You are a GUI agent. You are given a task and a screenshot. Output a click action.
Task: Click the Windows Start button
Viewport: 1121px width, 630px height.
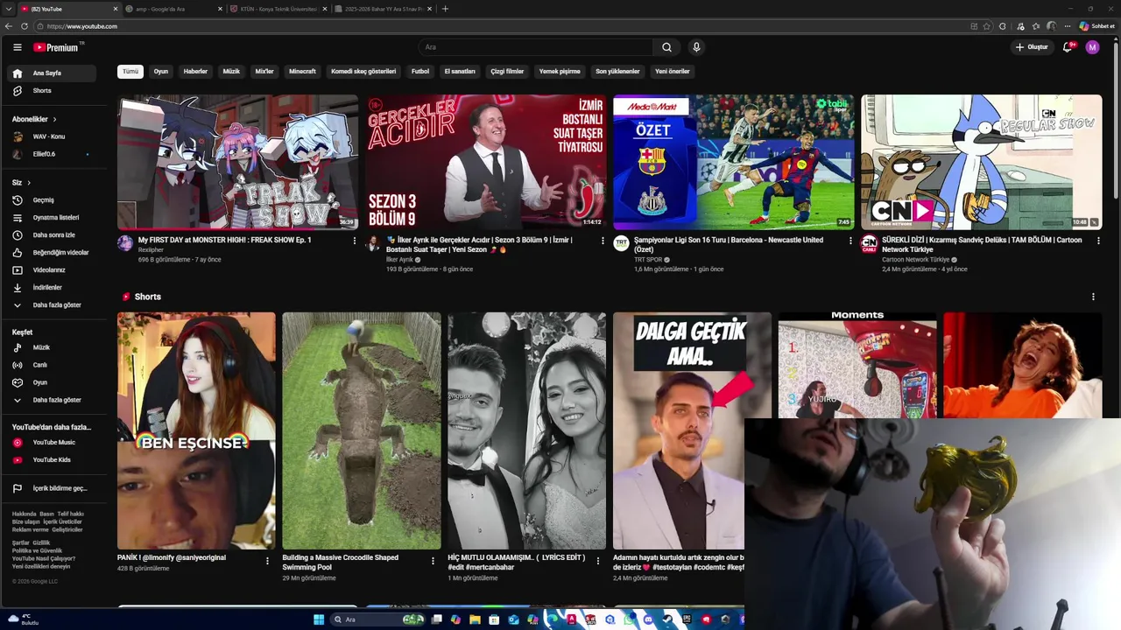pos(319,619)
